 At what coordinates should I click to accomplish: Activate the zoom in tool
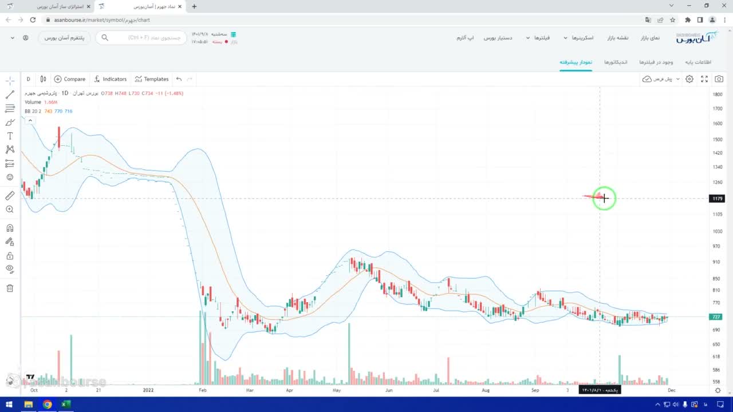coord(10,209)
